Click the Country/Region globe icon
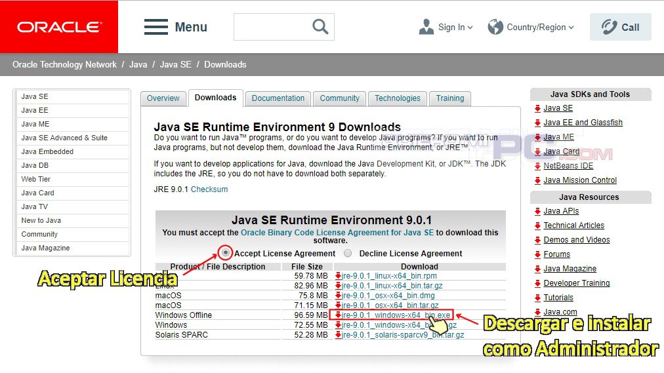Screen dimensions: 664x373 (x=495, y=27)
